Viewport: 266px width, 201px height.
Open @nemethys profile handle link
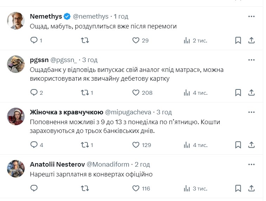tap(91, 16)
